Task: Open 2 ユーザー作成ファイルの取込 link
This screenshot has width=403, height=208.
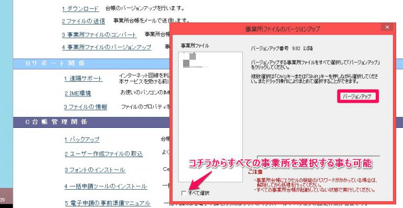Action: [103, 154]
